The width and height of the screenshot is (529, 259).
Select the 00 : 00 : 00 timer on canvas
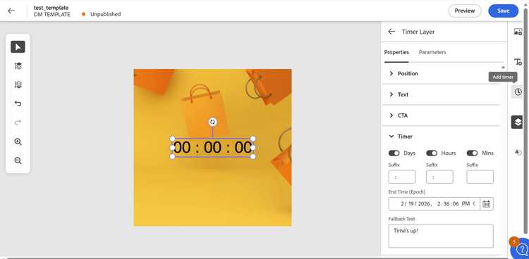pos(212,148)
